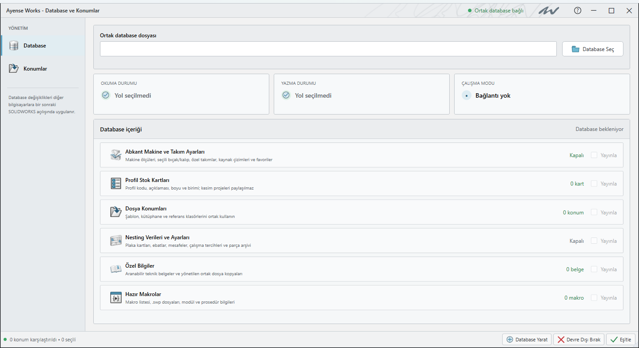639x348 pixels.
Task: Click the Ortak database dosyası path field
Action: point(328,49)
